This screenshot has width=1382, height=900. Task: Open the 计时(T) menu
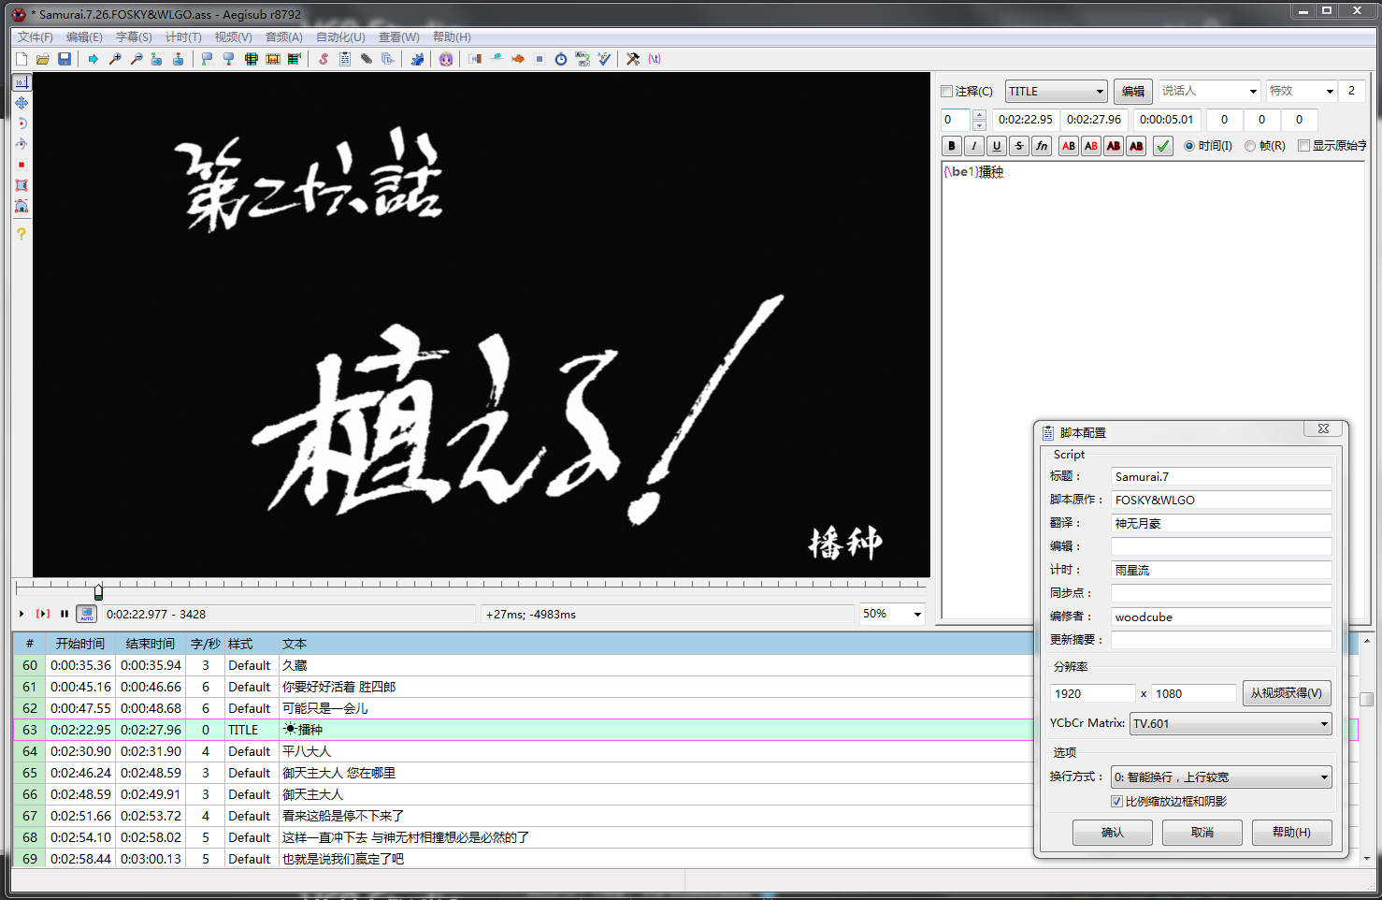(183, 37)
